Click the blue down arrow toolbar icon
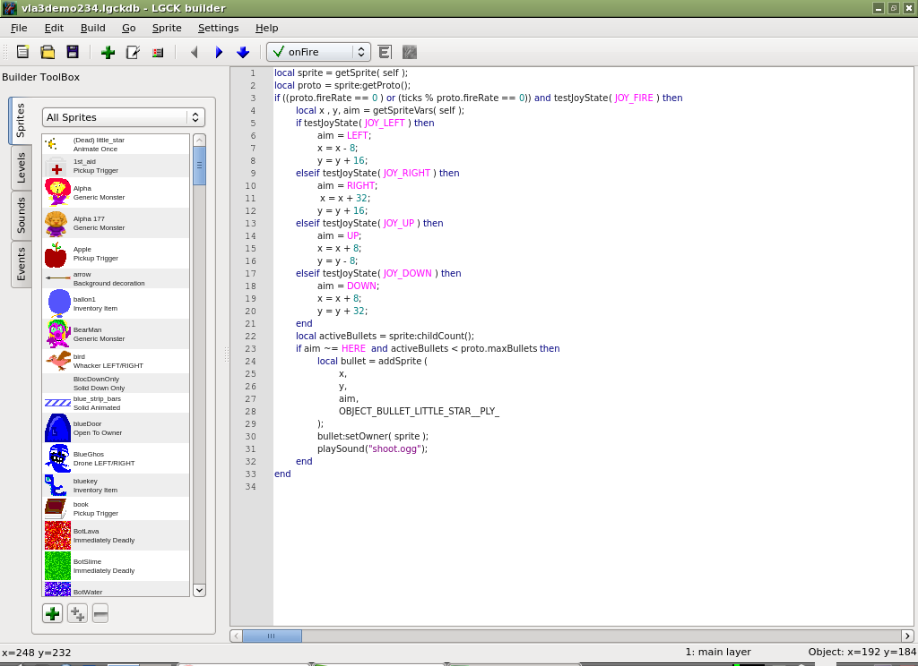The width and height of the screenshot is (918, 666). pyautogui.click(x=243, y=52)
